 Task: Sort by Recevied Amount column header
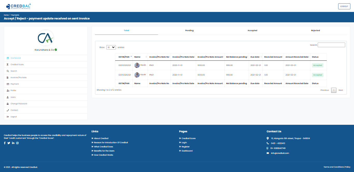tap(273, 57)
